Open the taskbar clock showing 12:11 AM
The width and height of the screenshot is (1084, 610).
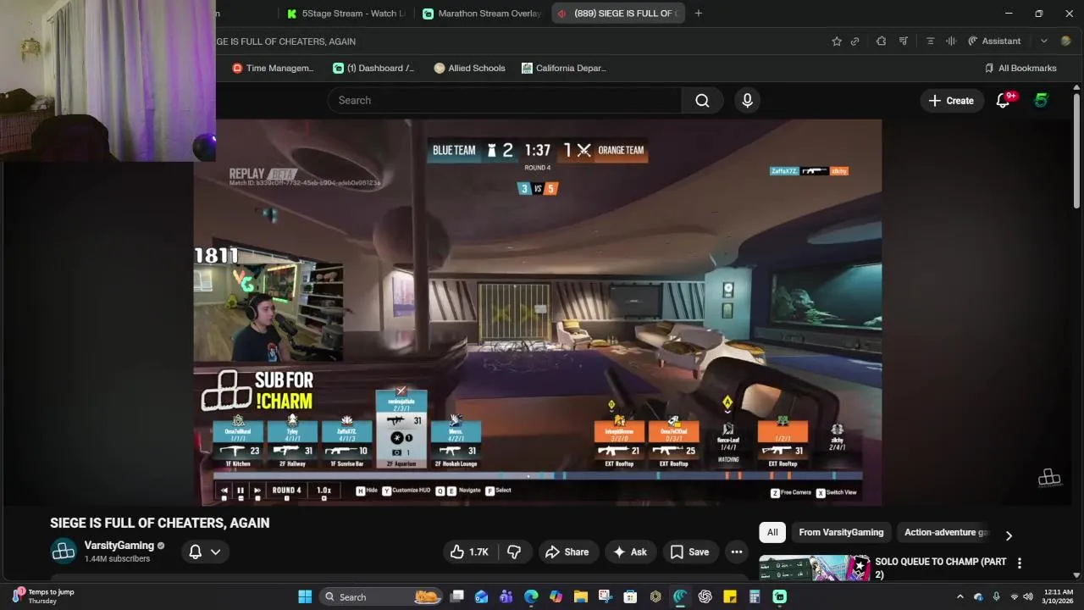point(1059,596)
